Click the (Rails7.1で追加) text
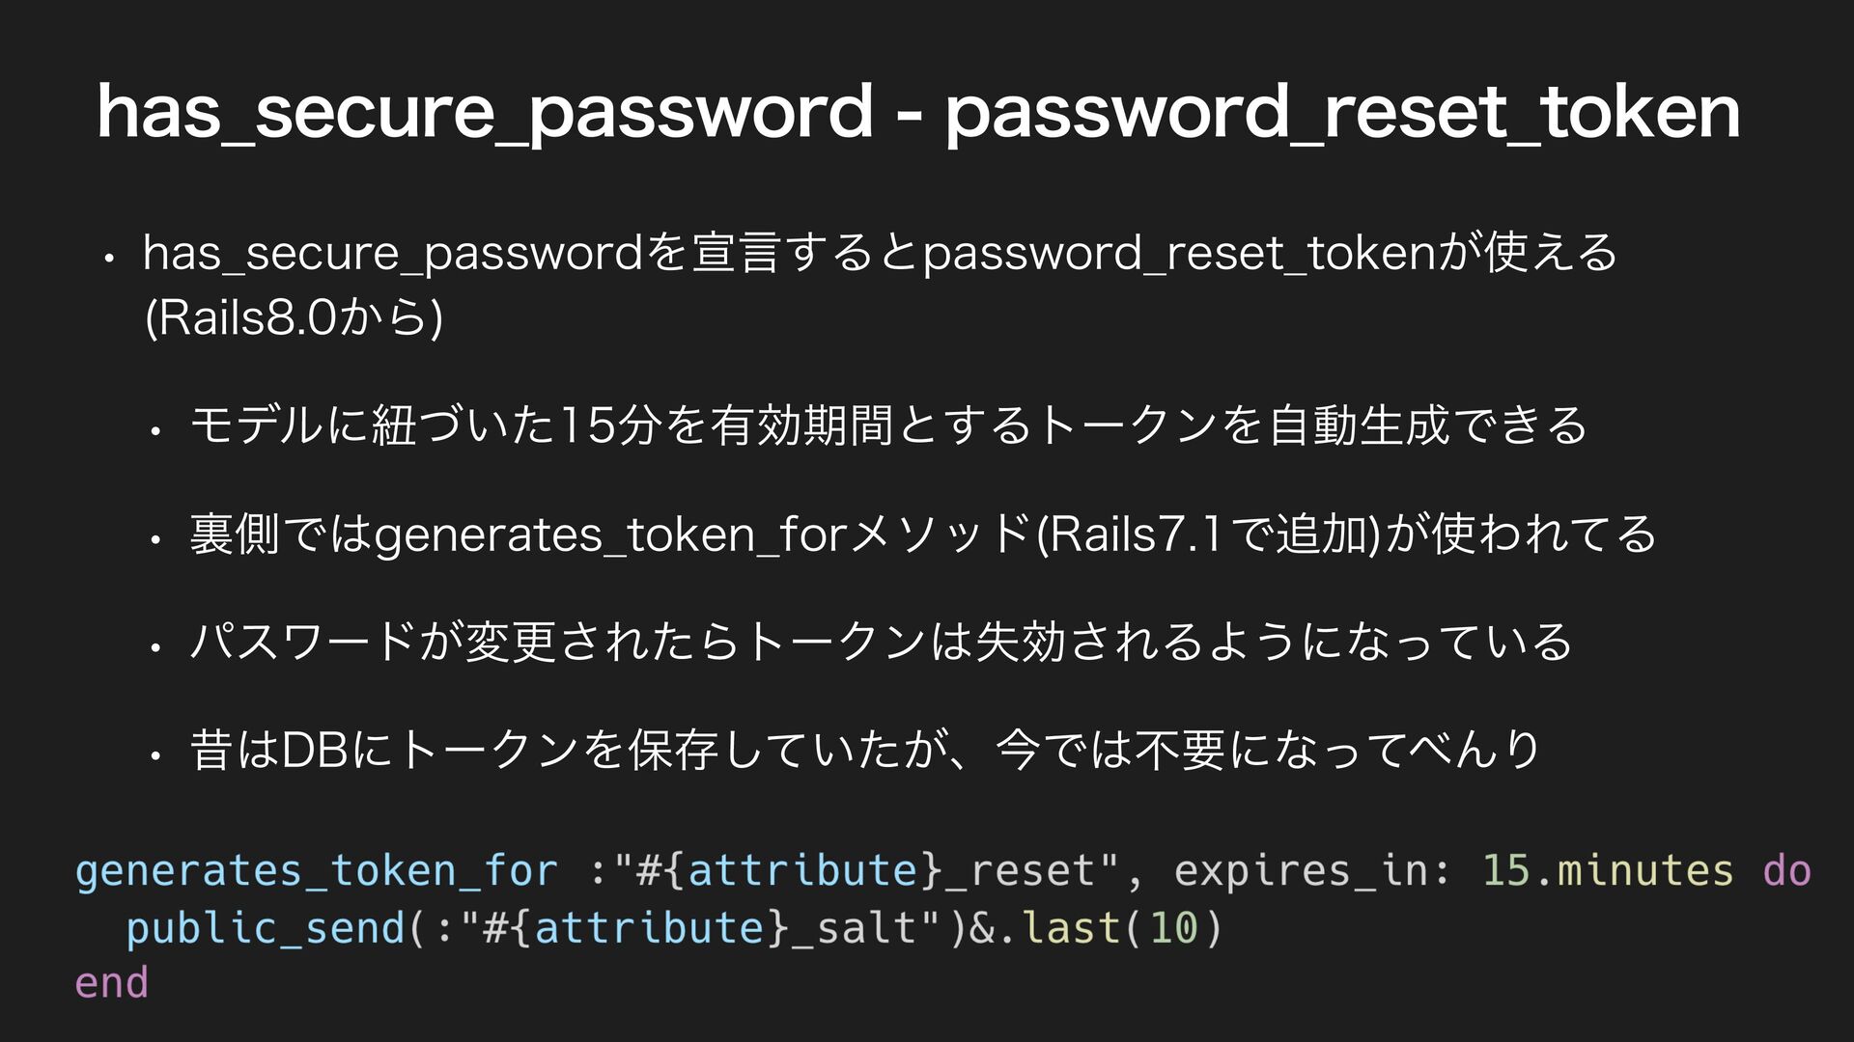The image size is (1854, 1042). pyautogui.click(x=1207, y=534)
